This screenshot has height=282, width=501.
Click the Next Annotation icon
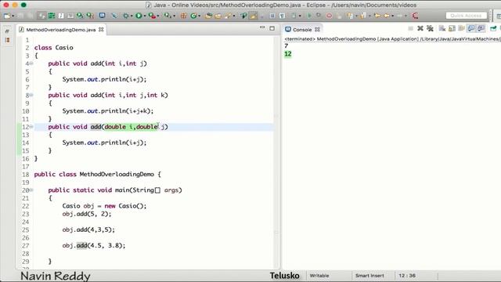(x=350, y=16)
